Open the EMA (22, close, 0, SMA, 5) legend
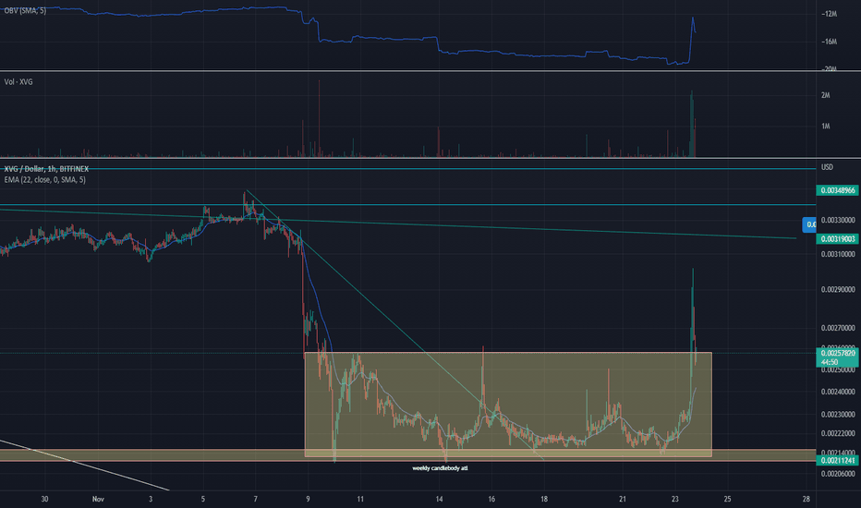The width and height of the screenshot is (861, 508). (x=44, y=179)
